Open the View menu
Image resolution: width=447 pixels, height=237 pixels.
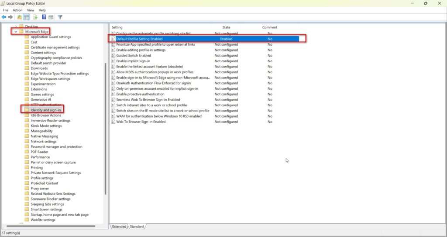(x=31, y=10)
